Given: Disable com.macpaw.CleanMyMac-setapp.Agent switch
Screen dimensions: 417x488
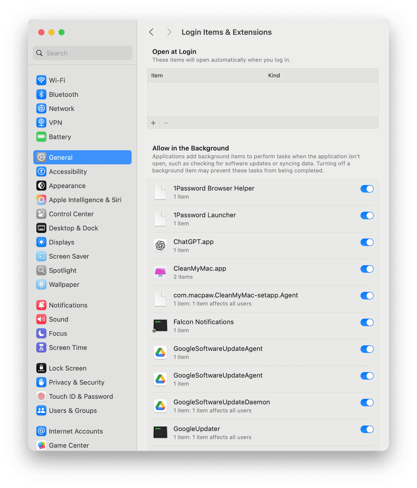Looking at the screenshot, I should (x=367, y=296).
